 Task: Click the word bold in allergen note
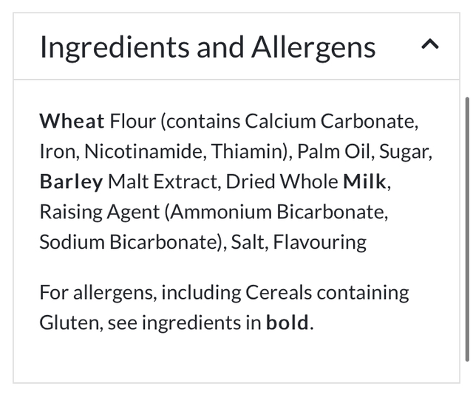click(287, 322)
